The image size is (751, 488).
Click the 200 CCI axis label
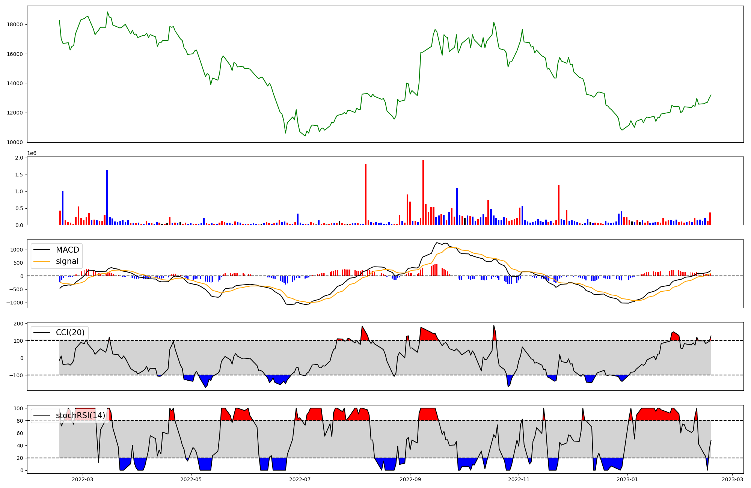click(19, 324)
